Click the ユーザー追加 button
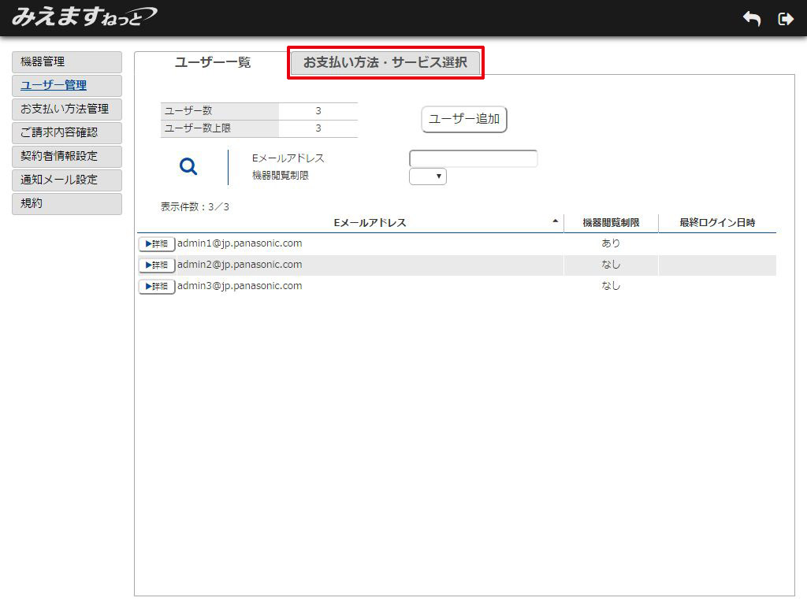The image size is (807, 605). pos(464,120)
